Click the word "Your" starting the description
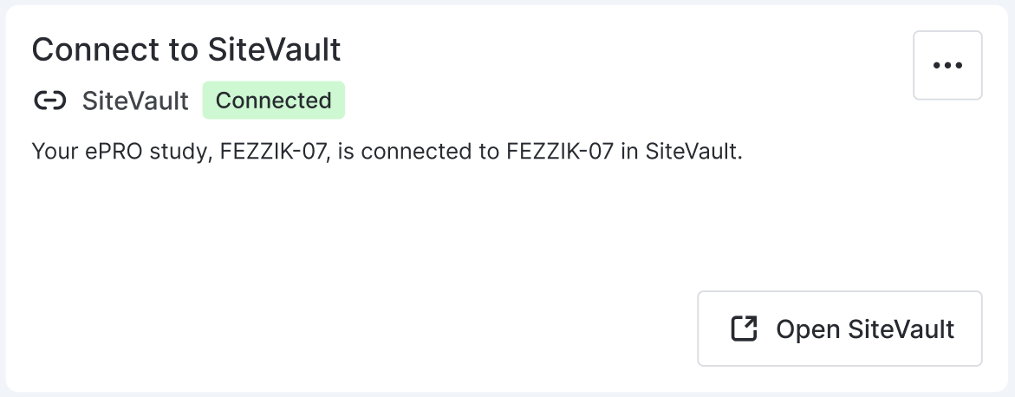This screenshot has height=397, width=1015. point(52,152)
